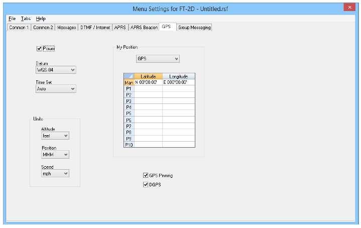Screen dimensions: 361x228
Task: Toggle the Power checkbox
Action: coord(39,49)
